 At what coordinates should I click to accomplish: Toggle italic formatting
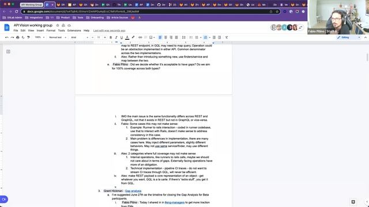116,37
